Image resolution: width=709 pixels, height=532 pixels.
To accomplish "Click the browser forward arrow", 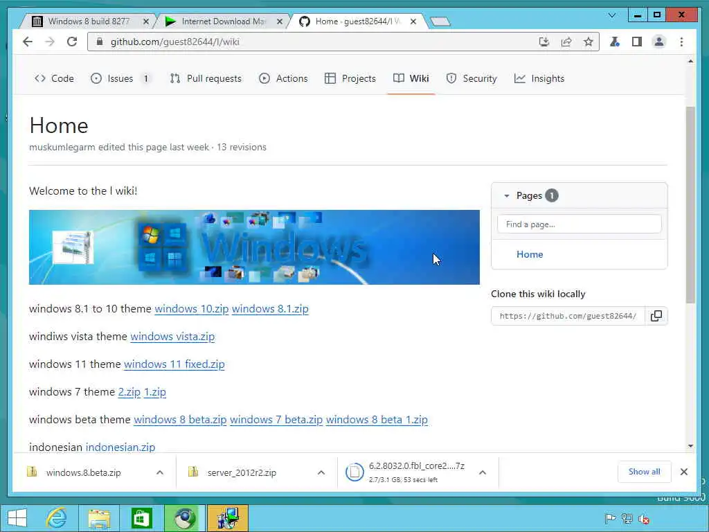I will click(x=50, y=42).
